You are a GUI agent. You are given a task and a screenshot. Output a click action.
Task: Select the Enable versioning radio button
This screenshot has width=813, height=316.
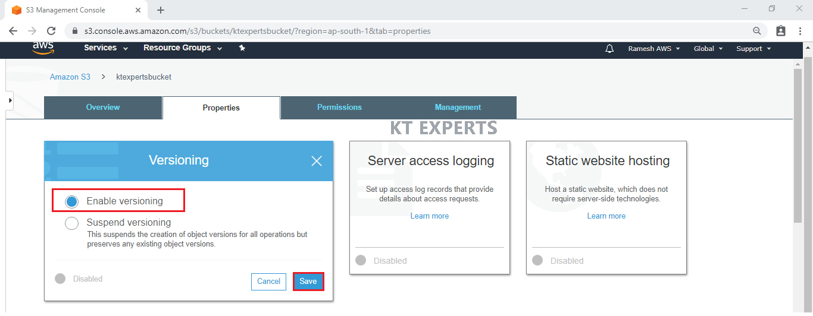[x=72, y=201]
